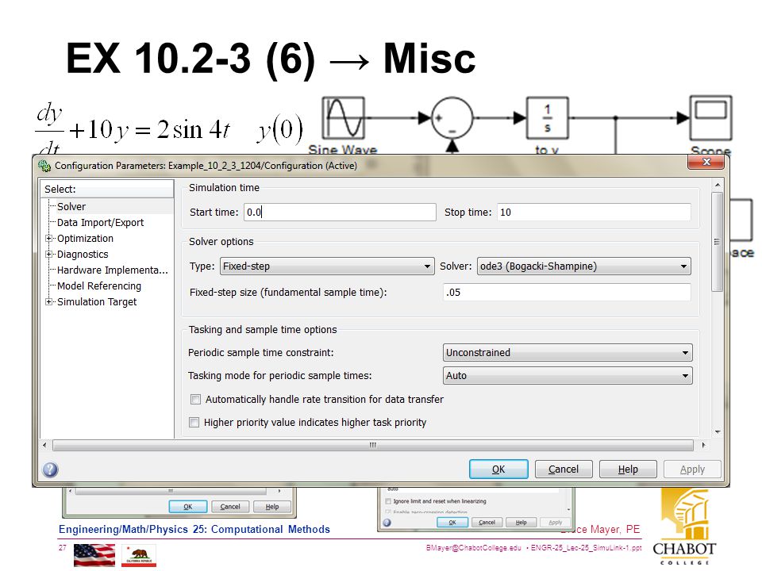
Task: Click the Start time input field
Action: point(340,213)
